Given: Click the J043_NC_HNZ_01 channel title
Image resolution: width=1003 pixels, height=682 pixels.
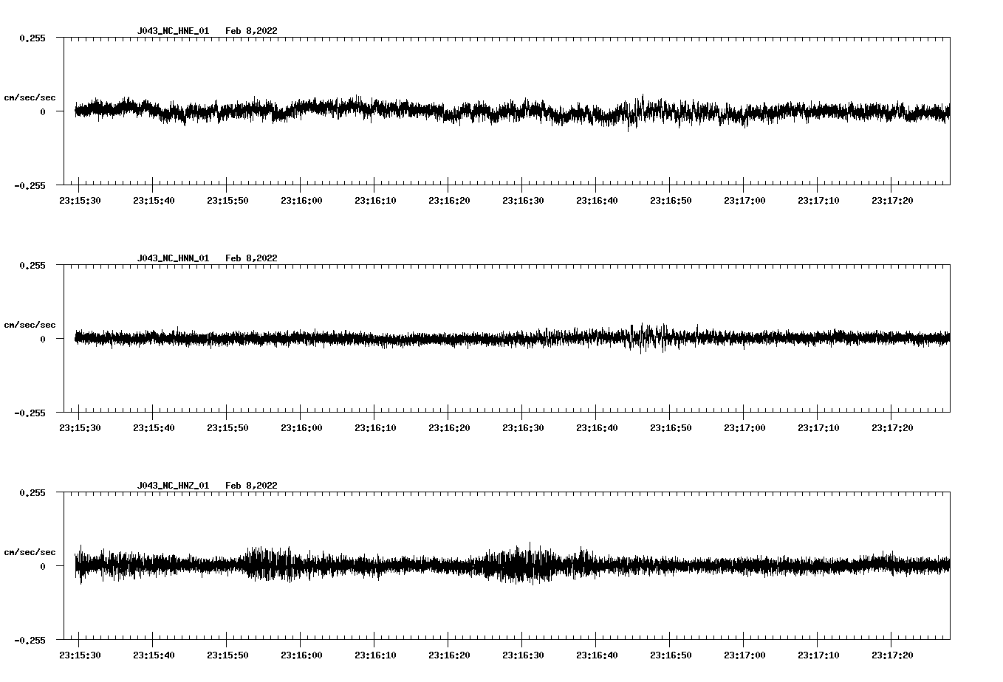Looking at the screenshot, I should (173, 486).
